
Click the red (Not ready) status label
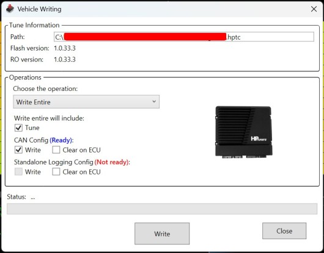(x=112, y=162)
